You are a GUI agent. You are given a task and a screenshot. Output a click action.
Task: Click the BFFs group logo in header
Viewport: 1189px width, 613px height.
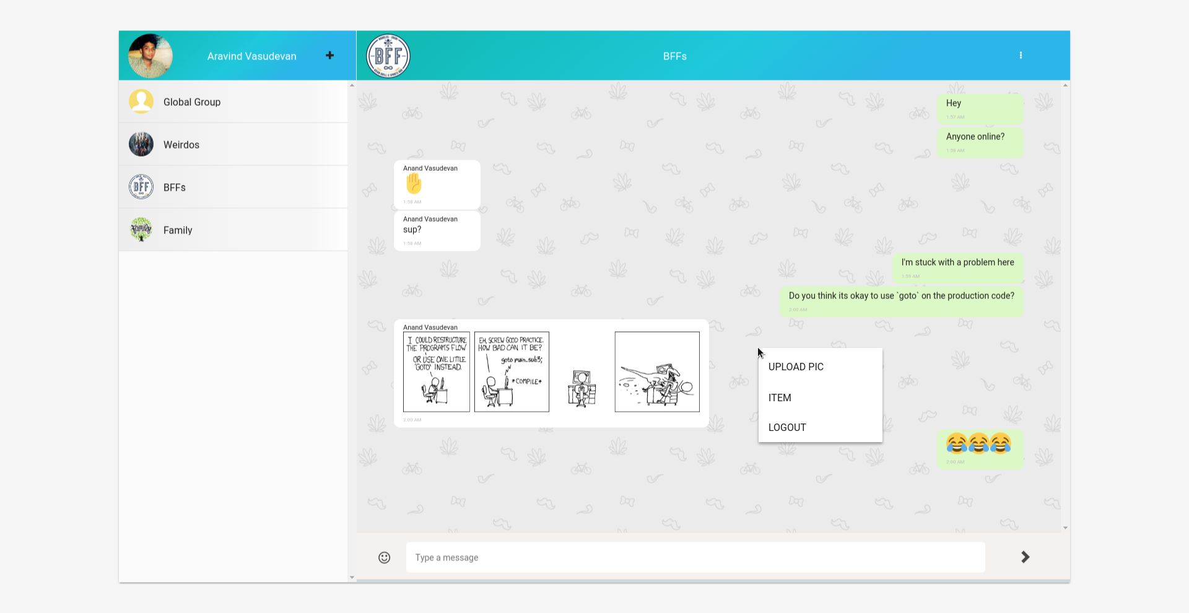coord(388,56)
